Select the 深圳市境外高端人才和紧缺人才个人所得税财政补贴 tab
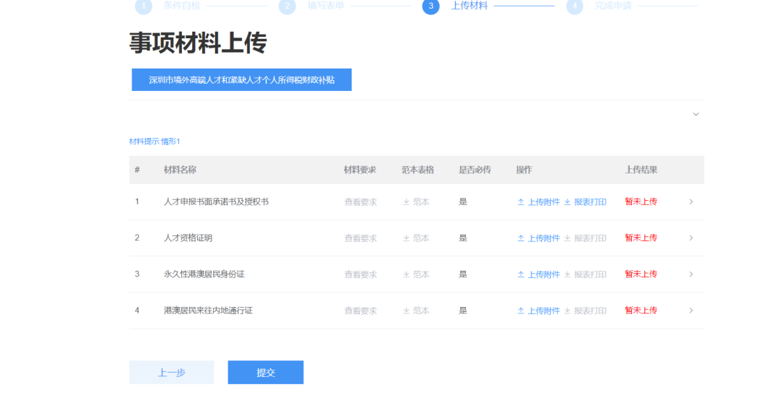 [x=242, y=79]
